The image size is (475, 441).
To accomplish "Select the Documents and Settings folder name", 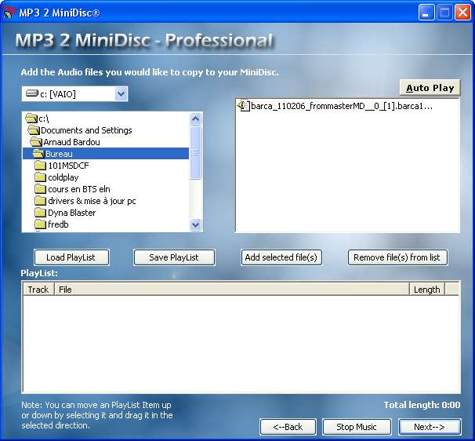I will [86, 130].
